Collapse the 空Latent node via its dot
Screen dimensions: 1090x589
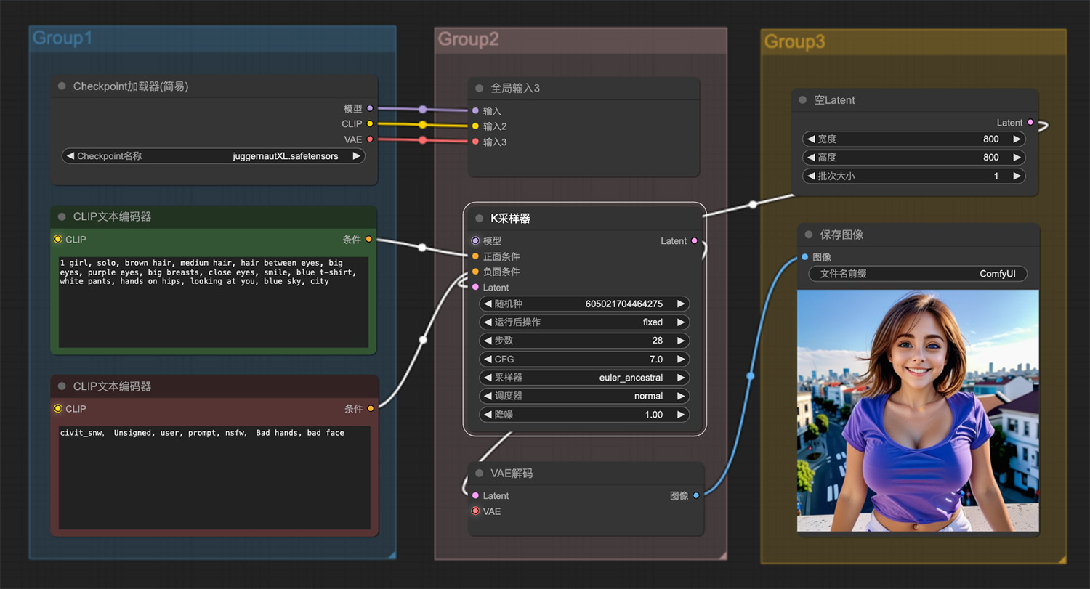(802, 100)
